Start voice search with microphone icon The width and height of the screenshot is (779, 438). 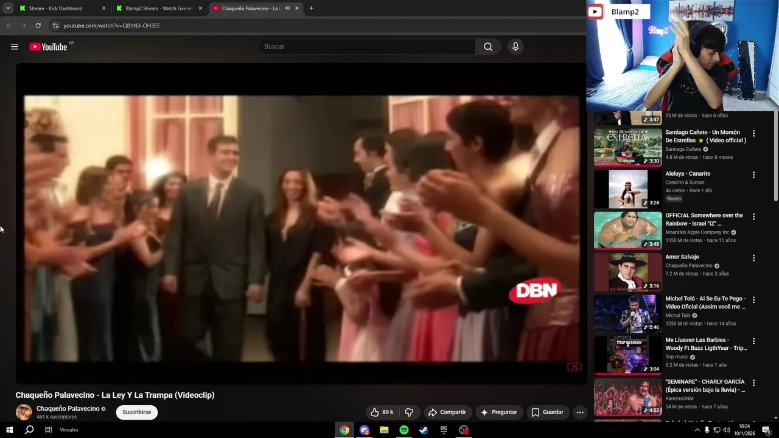point(515,47)
